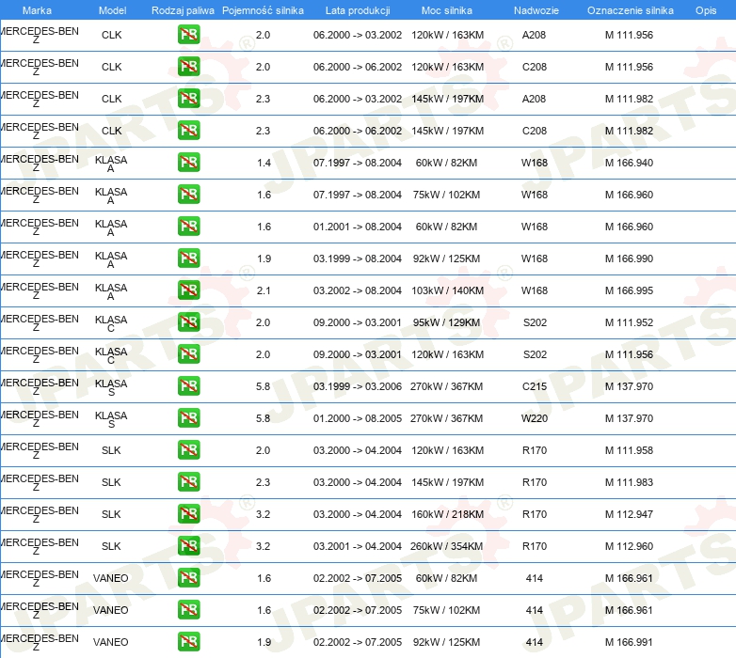Screen dimensions: 736x658
Task: Click the production years '01.2001 -> 08.2004'
Action: coord(358,227)
